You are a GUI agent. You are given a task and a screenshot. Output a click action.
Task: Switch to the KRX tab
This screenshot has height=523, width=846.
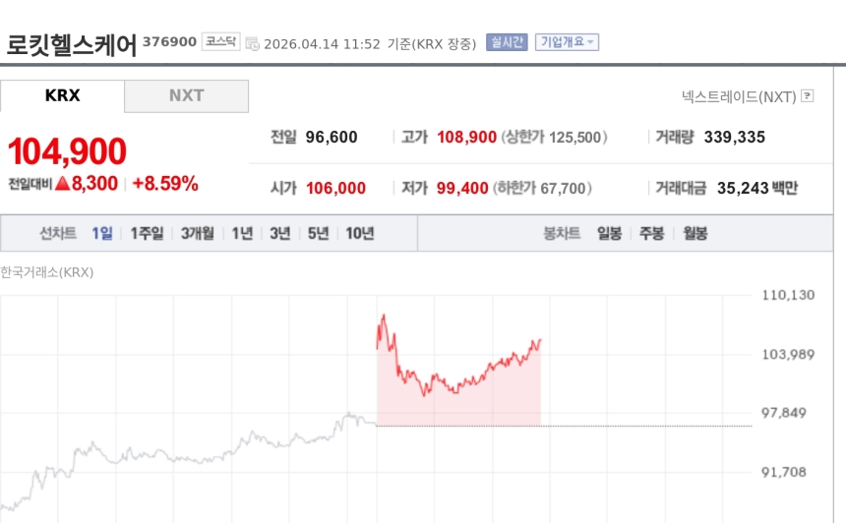click(x=62, y=95)
